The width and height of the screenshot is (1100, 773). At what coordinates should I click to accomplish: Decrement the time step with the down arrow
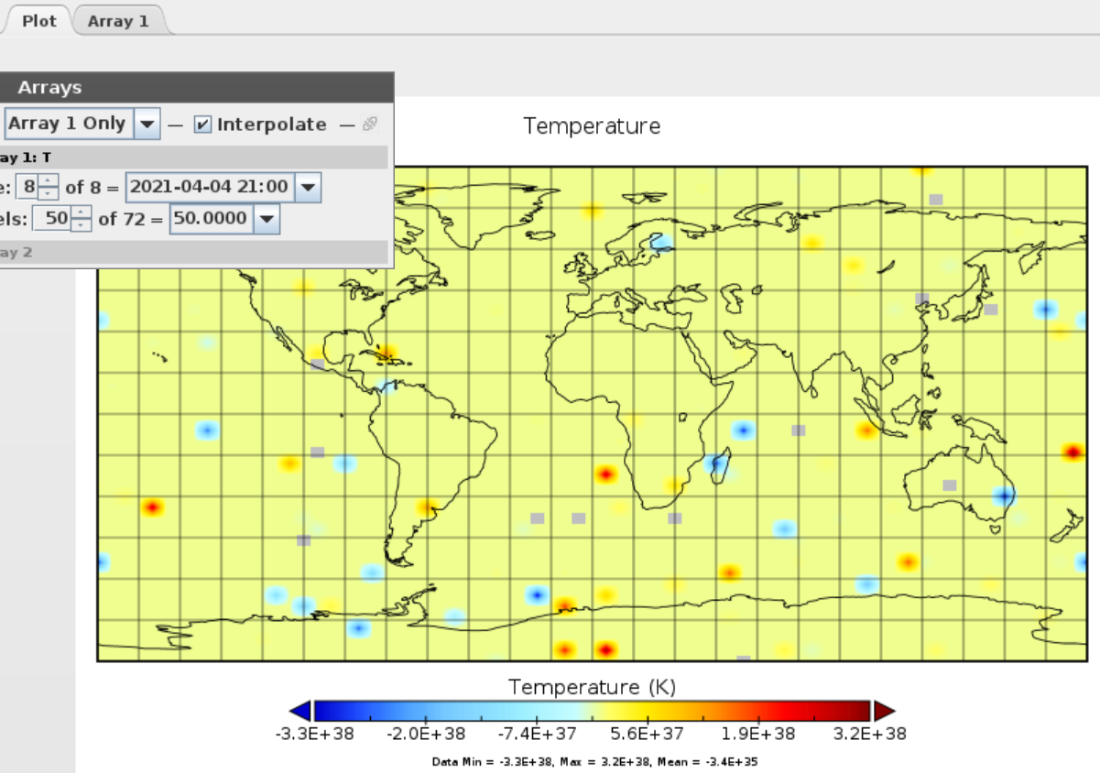(x=49, y=192)
